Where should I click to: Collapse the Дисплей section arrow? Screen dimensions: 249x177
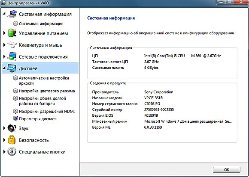(x=4, y=68)
